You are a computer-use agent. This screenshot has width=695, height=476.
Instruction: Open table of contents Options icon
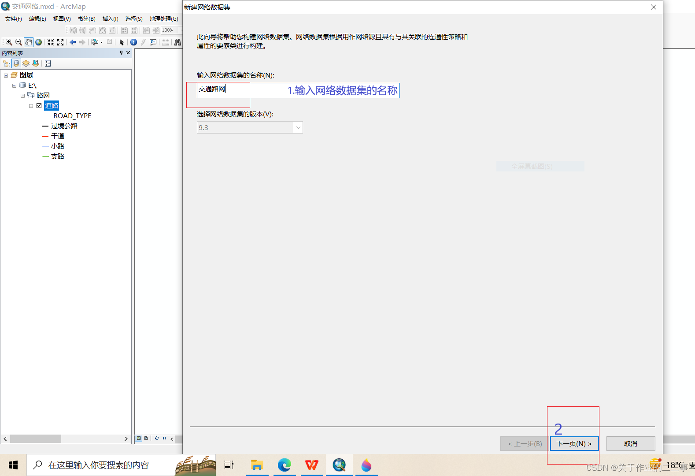click(x=48, y=63)
